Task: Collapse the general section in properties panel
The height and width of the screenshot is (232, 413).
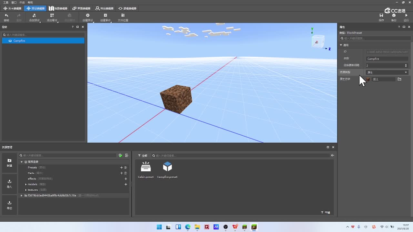Action: [x=341, y=45]
